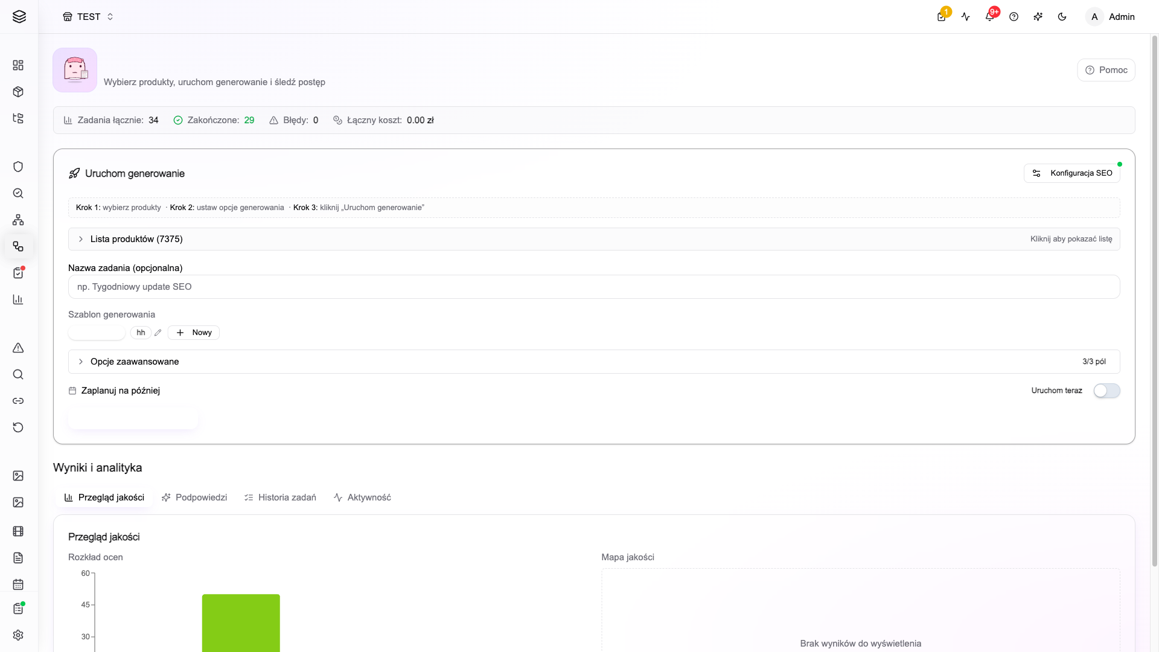Create a new template with Nowy button
This screenshot has height=652, width=1159.
pyautogui.click(x=194, y=333)
